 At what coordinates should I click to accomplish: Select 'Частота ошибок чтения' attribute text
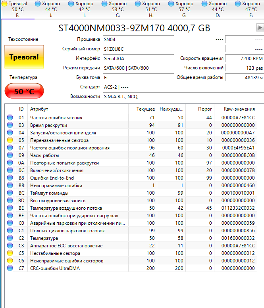pyautogui.click(x=56, y=118)
